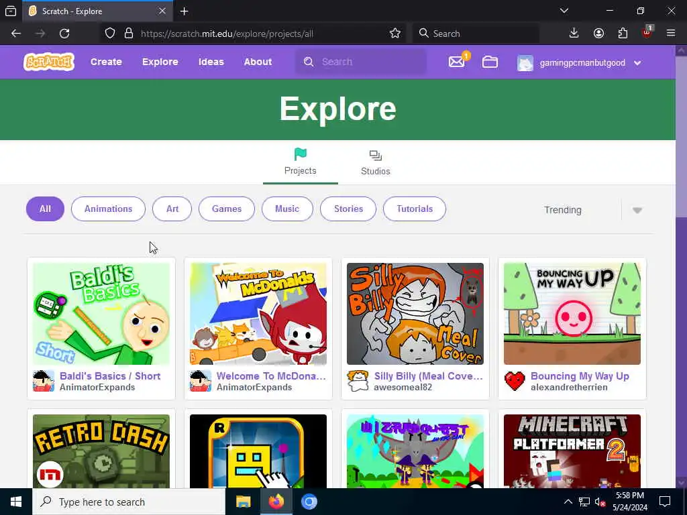
Task: Open Welcome To McDona... project title
Action: 271,376
